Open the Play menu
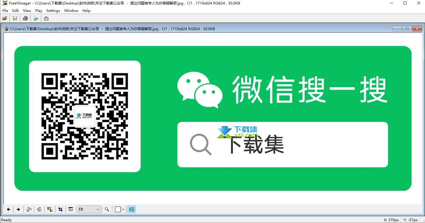This screenshot has height=223, width=425. tap(39, 10)
